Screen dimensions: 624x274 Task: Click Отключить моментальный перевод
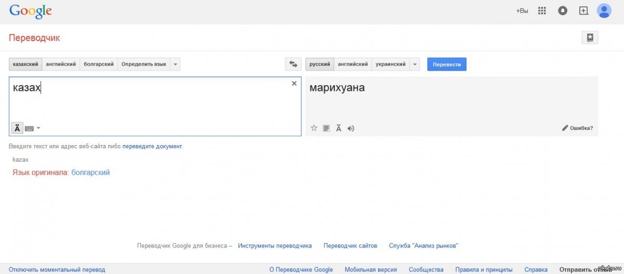pos(57,269)
